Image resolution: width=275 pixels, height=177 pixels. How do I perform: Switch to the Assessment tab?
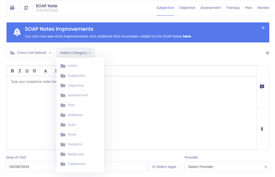click(x=211, y=8)
